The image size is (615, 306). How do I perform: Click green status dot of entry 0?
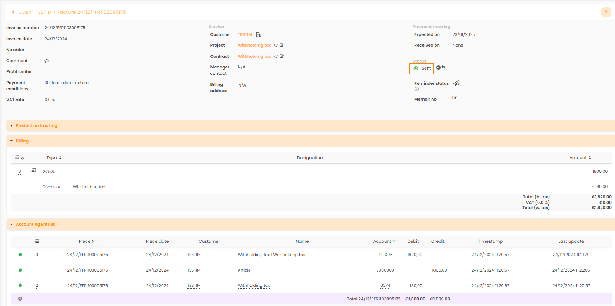coord(20,255)
